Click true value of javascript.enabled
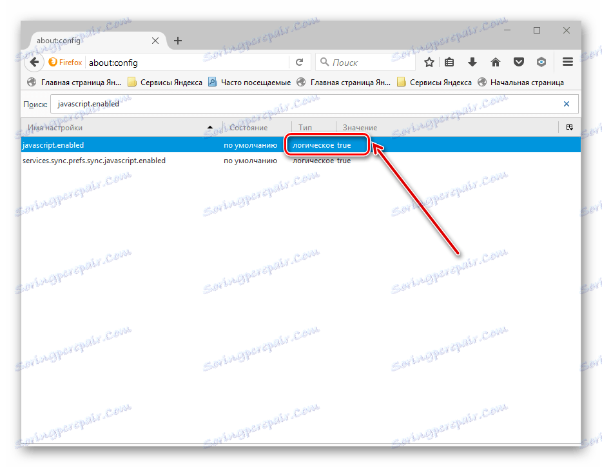The width and height of the screenshot is (602, 467). (x=344, y=145)
